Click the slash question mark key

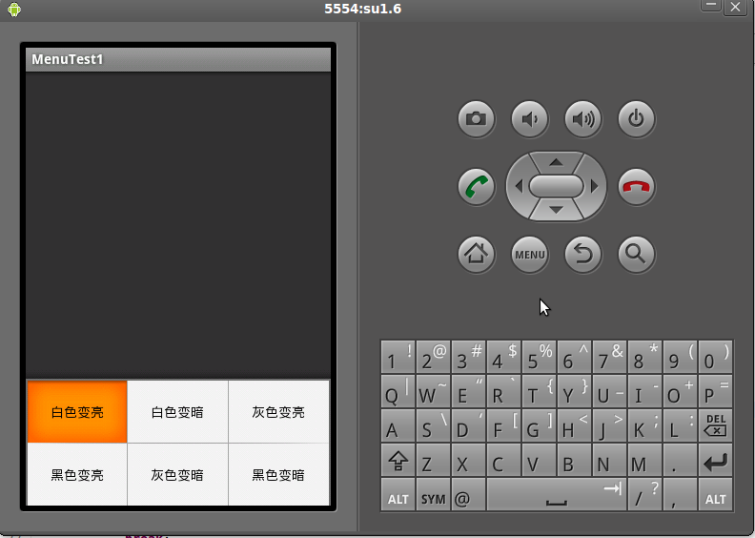(644, 495)
